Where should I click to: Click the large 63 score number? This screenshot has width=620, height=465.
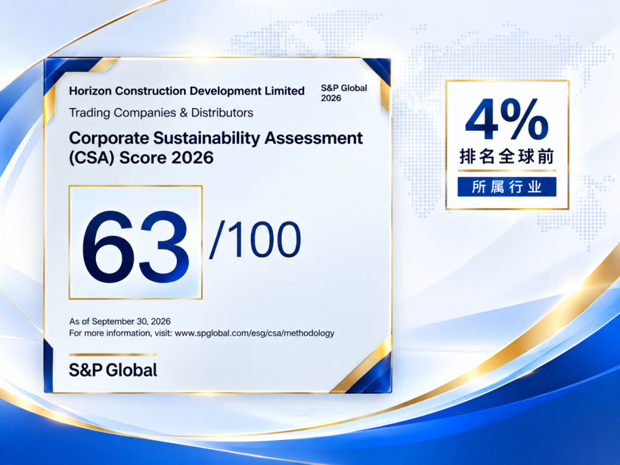coord(135,247)
